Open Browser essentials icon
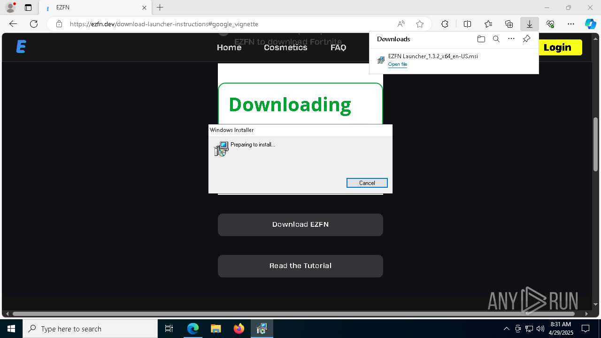 point(550,24)
